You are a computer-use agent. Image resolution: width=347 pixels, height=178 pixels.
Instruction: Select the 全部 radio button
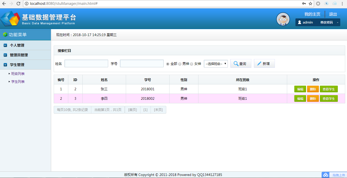(x=168, y=64)
